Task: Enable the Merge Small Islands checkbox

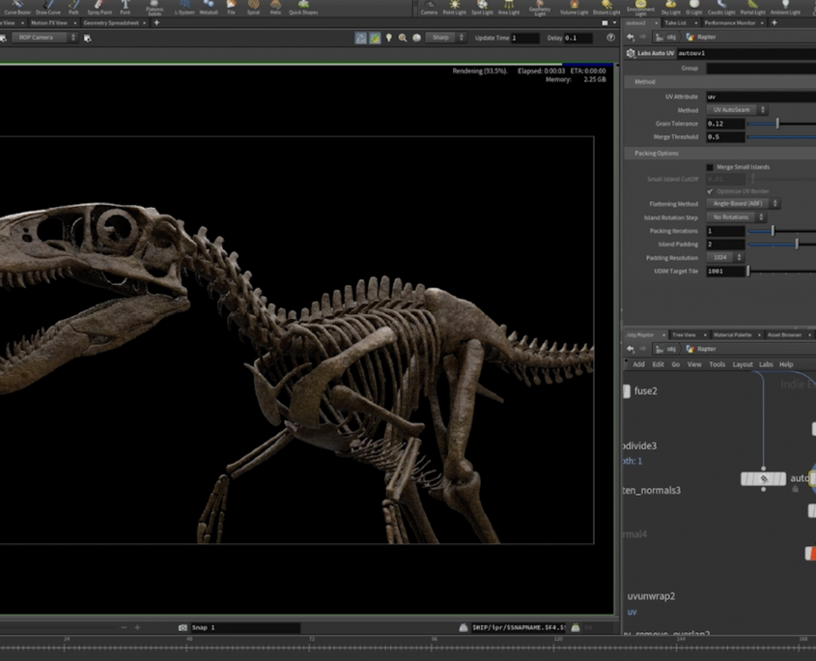Action: 710,167
